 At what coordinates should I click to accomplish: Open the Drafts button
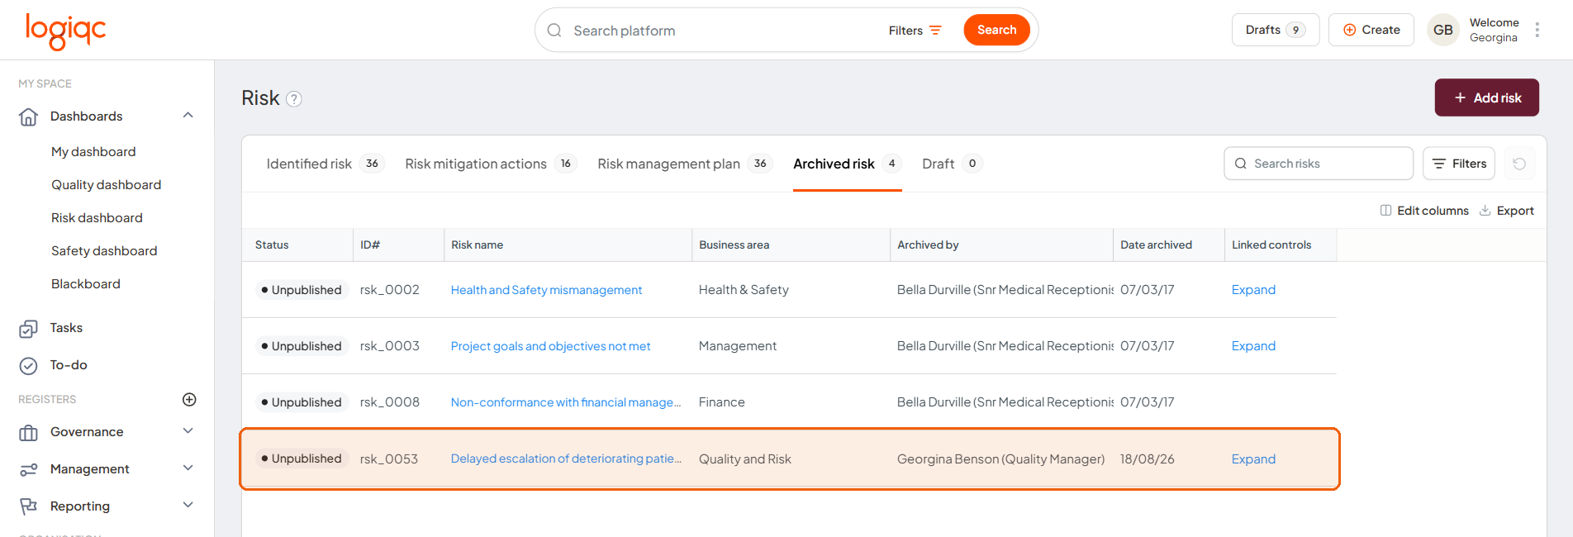1275,30
